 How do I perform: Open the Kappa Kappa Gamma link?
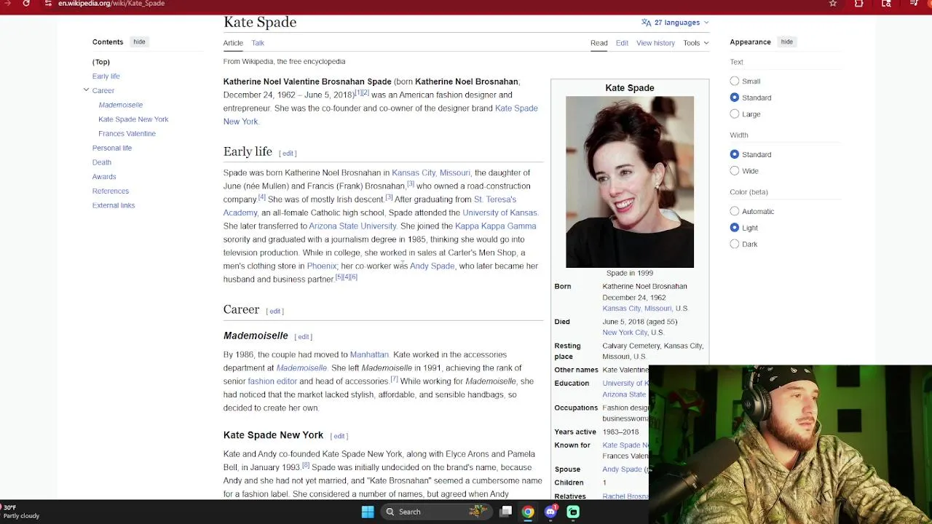(x=495, y=226)
